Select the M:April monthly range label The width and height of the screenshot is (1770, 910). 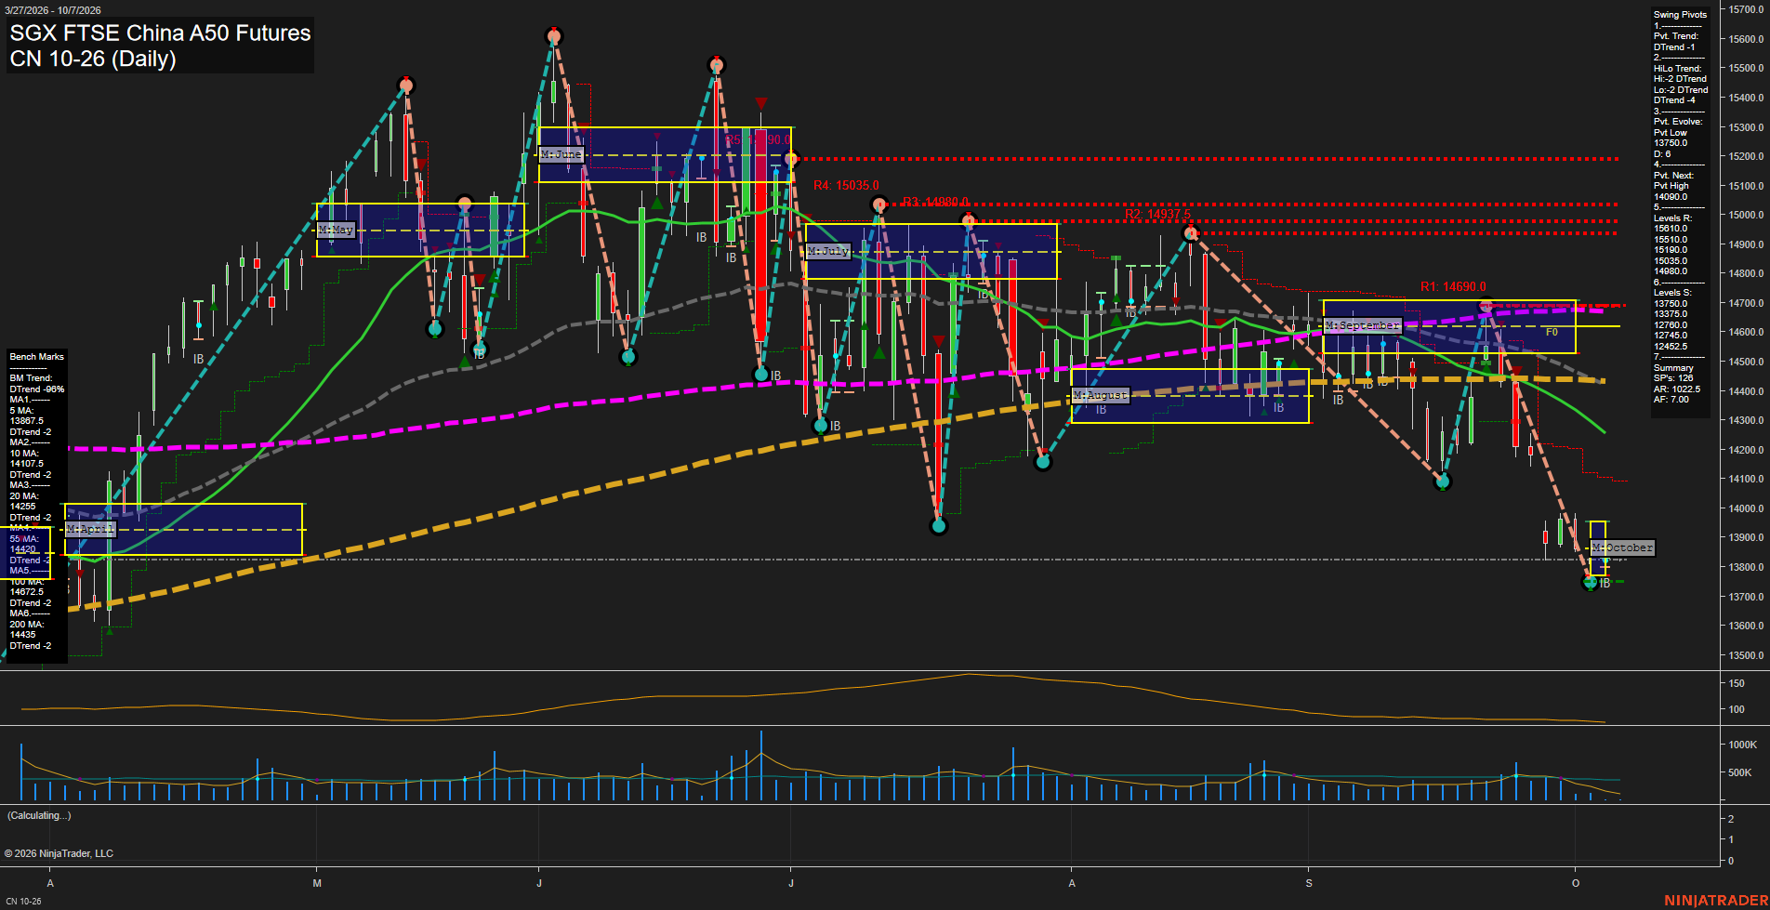(x=90, y=529)
